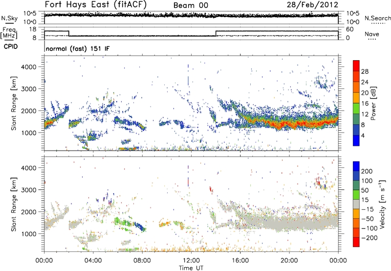
Task: Click the 'Slant Range [km]' label of the power panel
Action: [x=14, y=103]
